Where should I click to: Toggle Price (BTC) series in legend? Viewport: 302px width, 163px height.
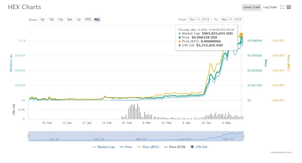(x=148, y=147)
